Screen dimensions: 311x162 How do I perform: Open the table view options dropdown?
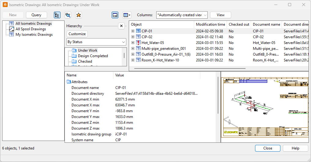tap(127, 15)
